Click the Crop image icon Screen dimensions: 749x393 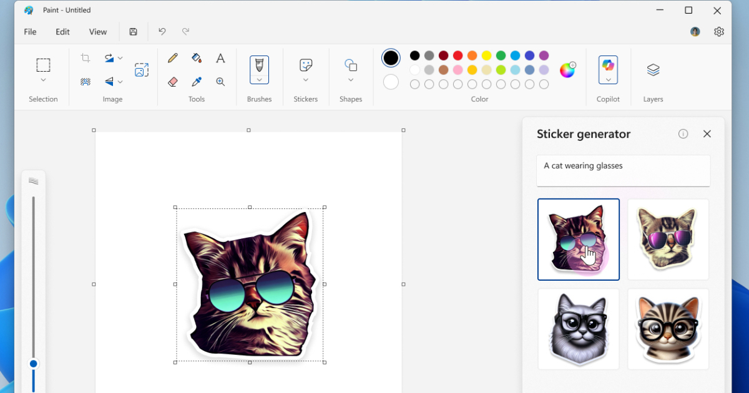pos(86,58)
